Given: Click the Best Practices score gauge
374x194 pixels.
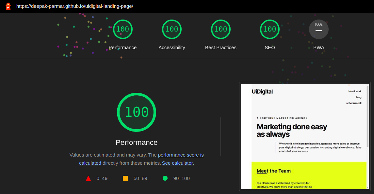Looking at the screenshot, I should tap(220, 29).
